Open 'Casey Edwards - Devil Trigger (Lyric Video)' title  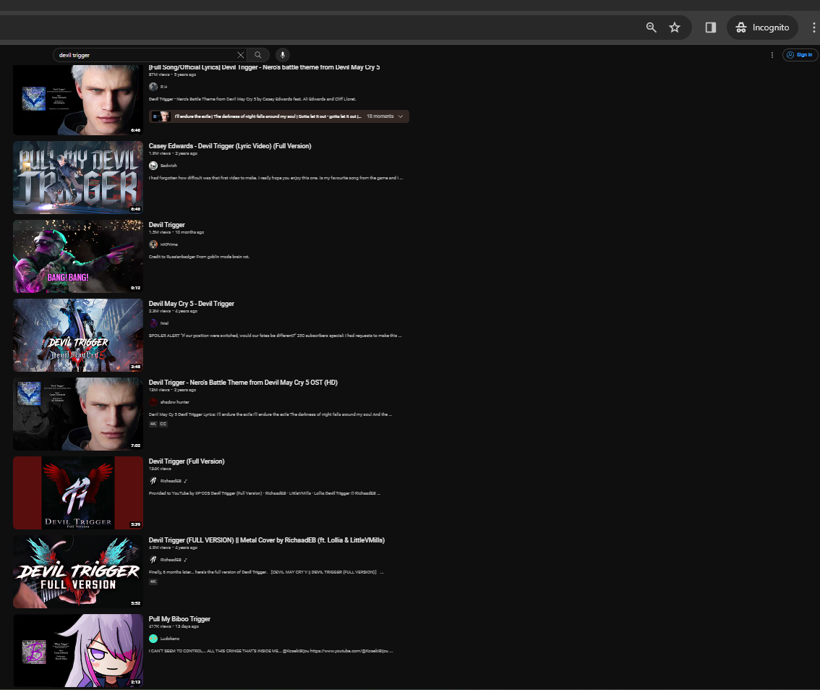pos(229,146)
